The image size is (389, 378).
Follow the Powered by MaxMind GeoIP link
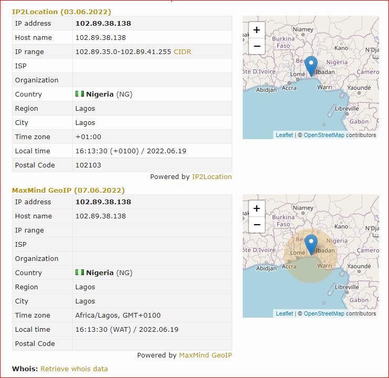click(206, 355)
